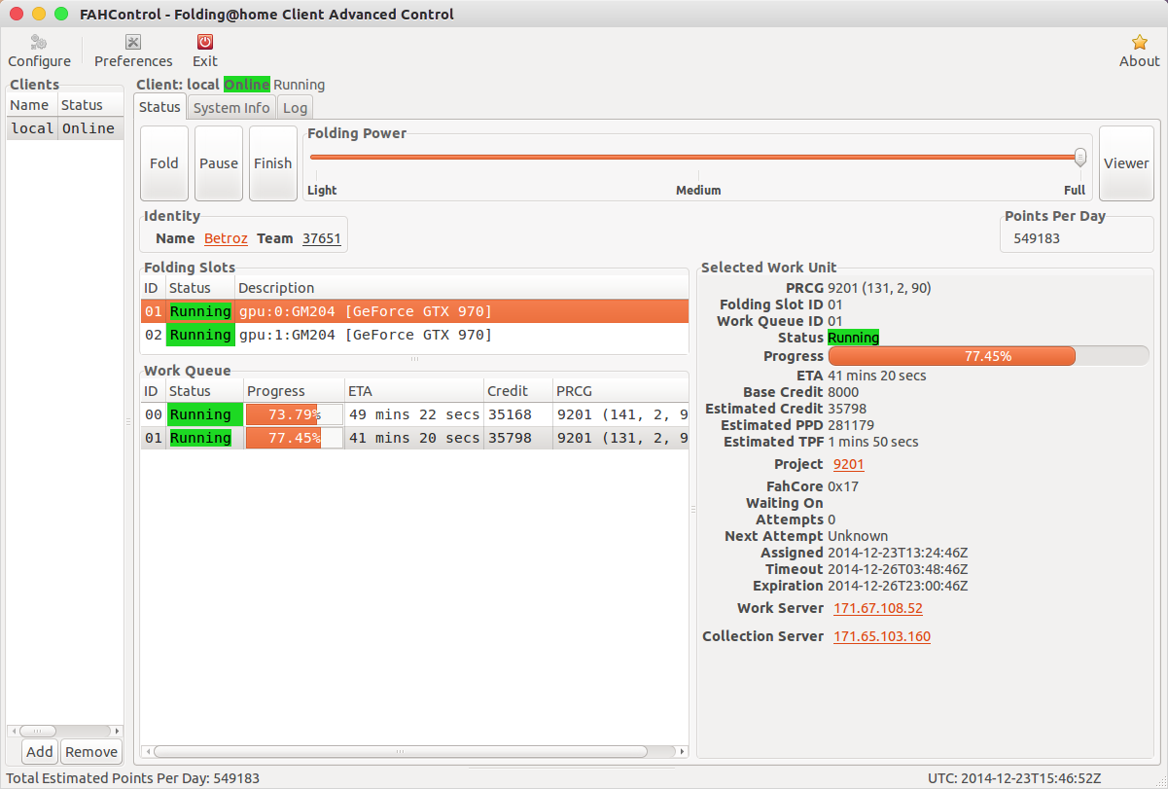Select folding slot 01 GeForce GTX 970
Screen dimensions: 1168x789
[x=414, y=311]
